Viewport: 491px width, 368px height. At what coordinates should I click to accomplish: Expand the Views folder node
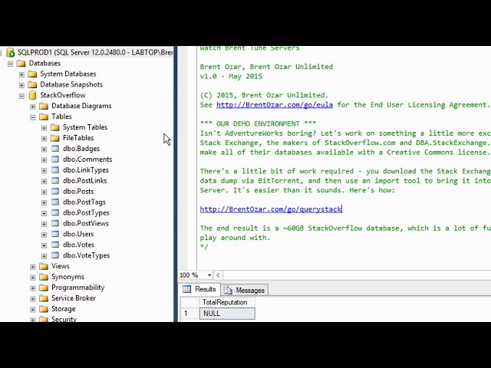pyautogui.click(x=33, y=267)
